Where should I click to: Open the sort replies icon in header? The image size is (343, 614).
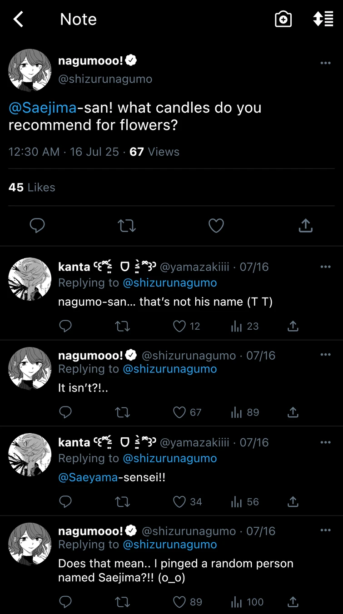323,20
